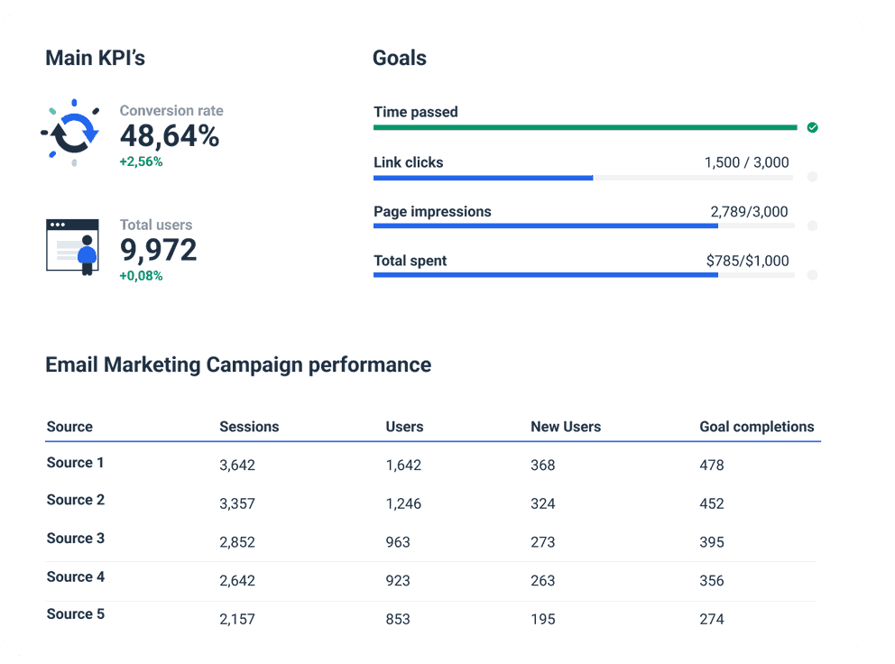The height and width of the screenshot is (664, 895).
Task: Click Source 3 sessions value 2,852
Action: point(237,542)
